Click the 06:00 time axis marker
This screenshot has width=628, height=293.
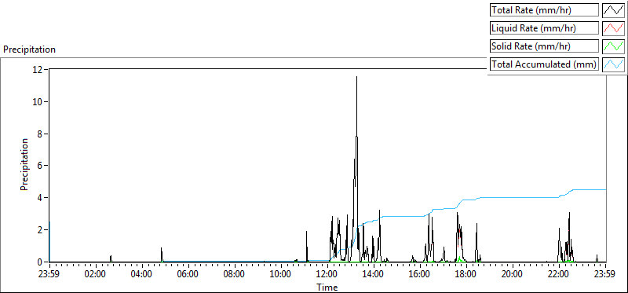pyautogui.click(x=188, y=275)
